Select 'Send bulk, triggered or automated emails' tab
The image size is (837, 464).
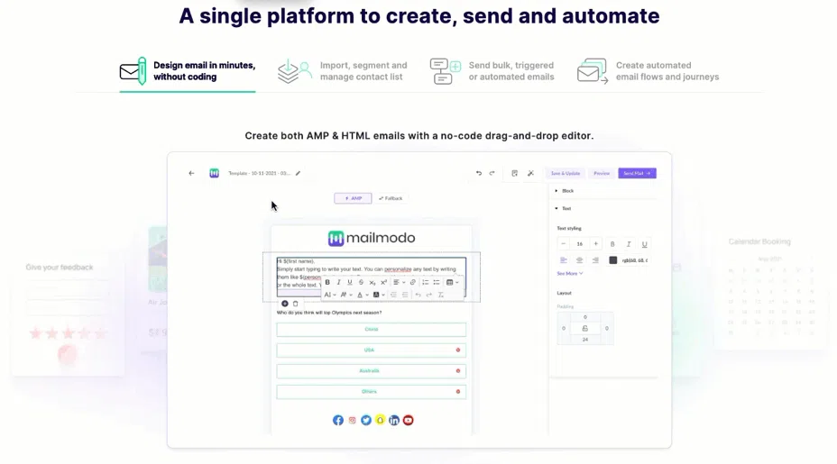pyautogui.click(x=492, y=71)
